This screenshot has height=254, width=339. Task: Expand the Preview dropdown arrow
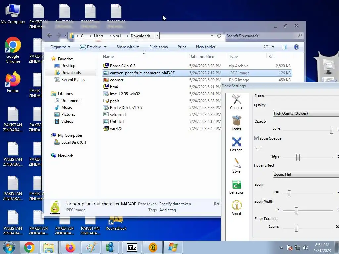click(105, 47)
